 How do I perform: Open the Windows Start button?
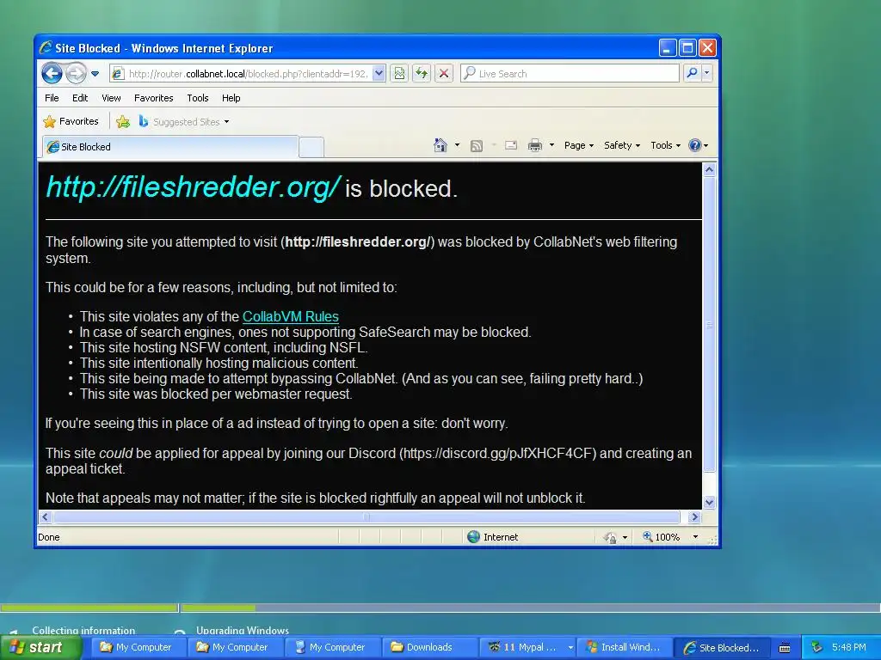(40, 647)
